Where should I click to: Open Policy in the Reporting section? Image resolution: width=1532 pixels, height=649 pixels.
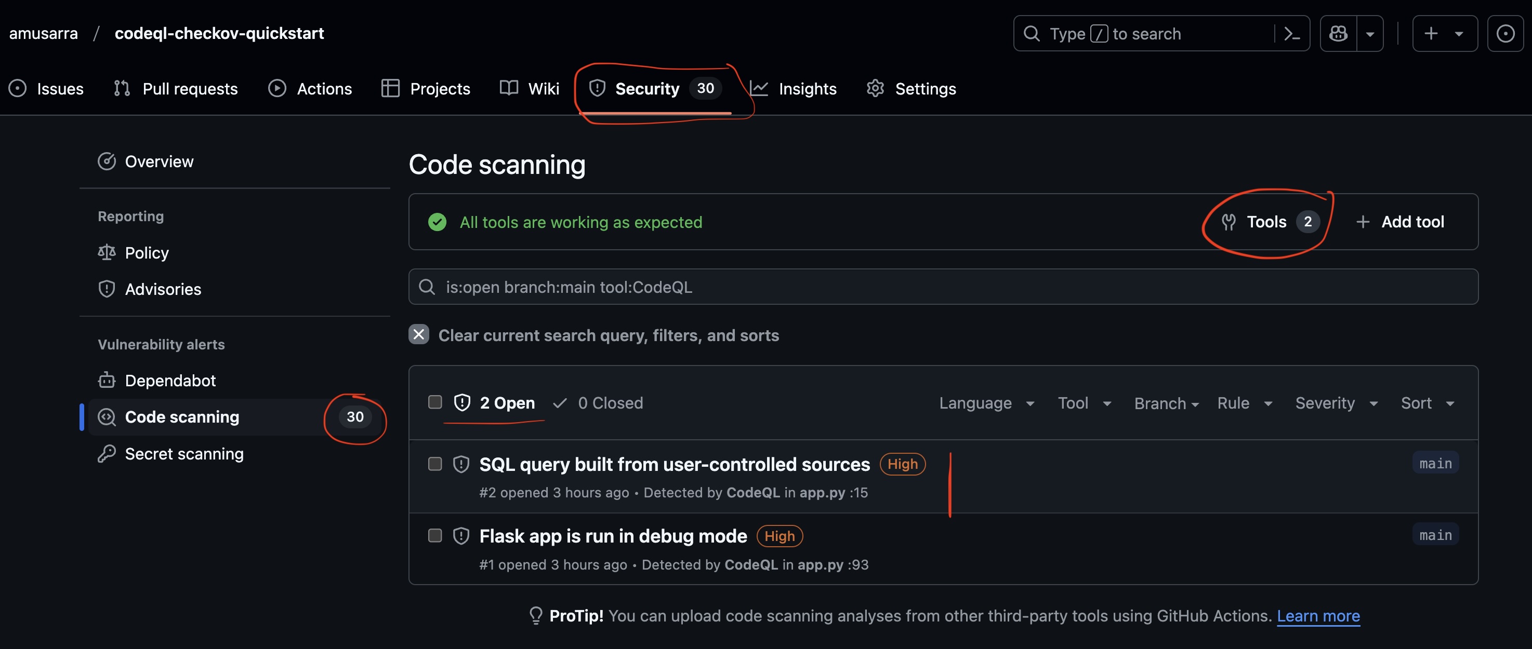[235, 252]
